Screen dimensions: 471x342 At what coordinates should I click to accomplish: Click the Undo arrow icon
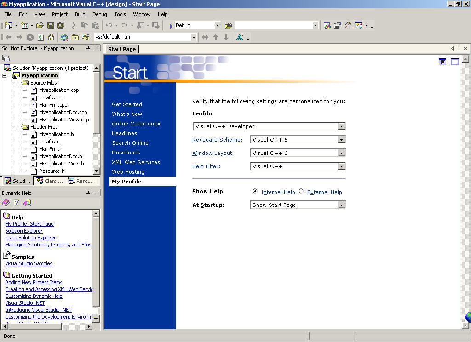coord(109,26)
